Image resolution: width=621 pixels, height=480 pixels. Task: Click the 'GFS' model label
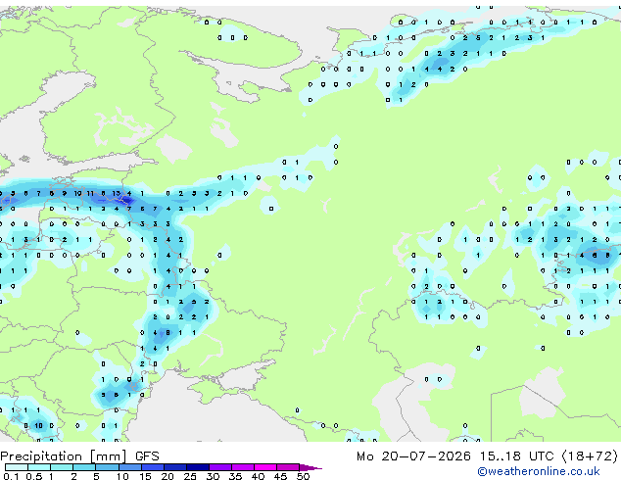tap(147, 456)
